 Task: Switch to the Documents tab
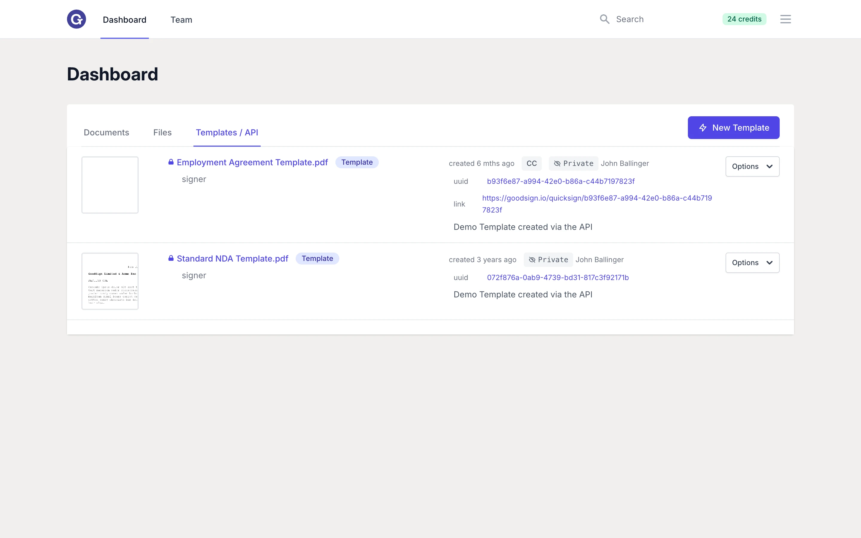(x=106, y=132)
